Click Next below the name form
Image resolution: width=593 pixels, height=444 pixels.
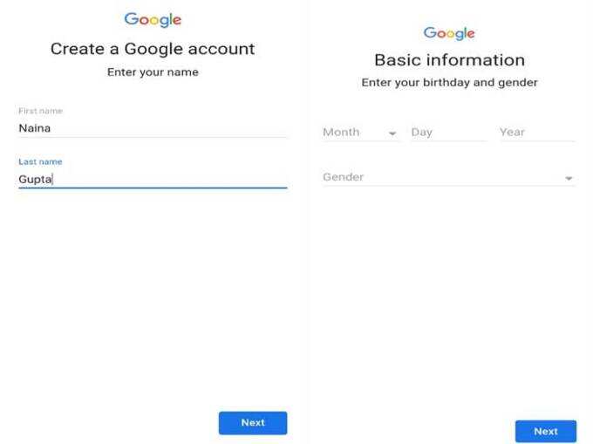253,423
